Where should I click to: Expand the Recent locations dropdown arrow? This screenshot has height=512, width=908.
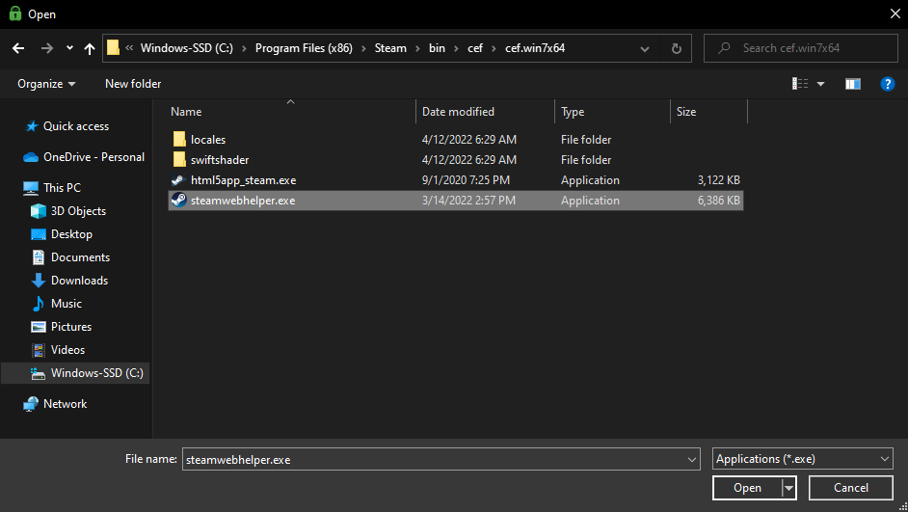[x=69, y=48]
